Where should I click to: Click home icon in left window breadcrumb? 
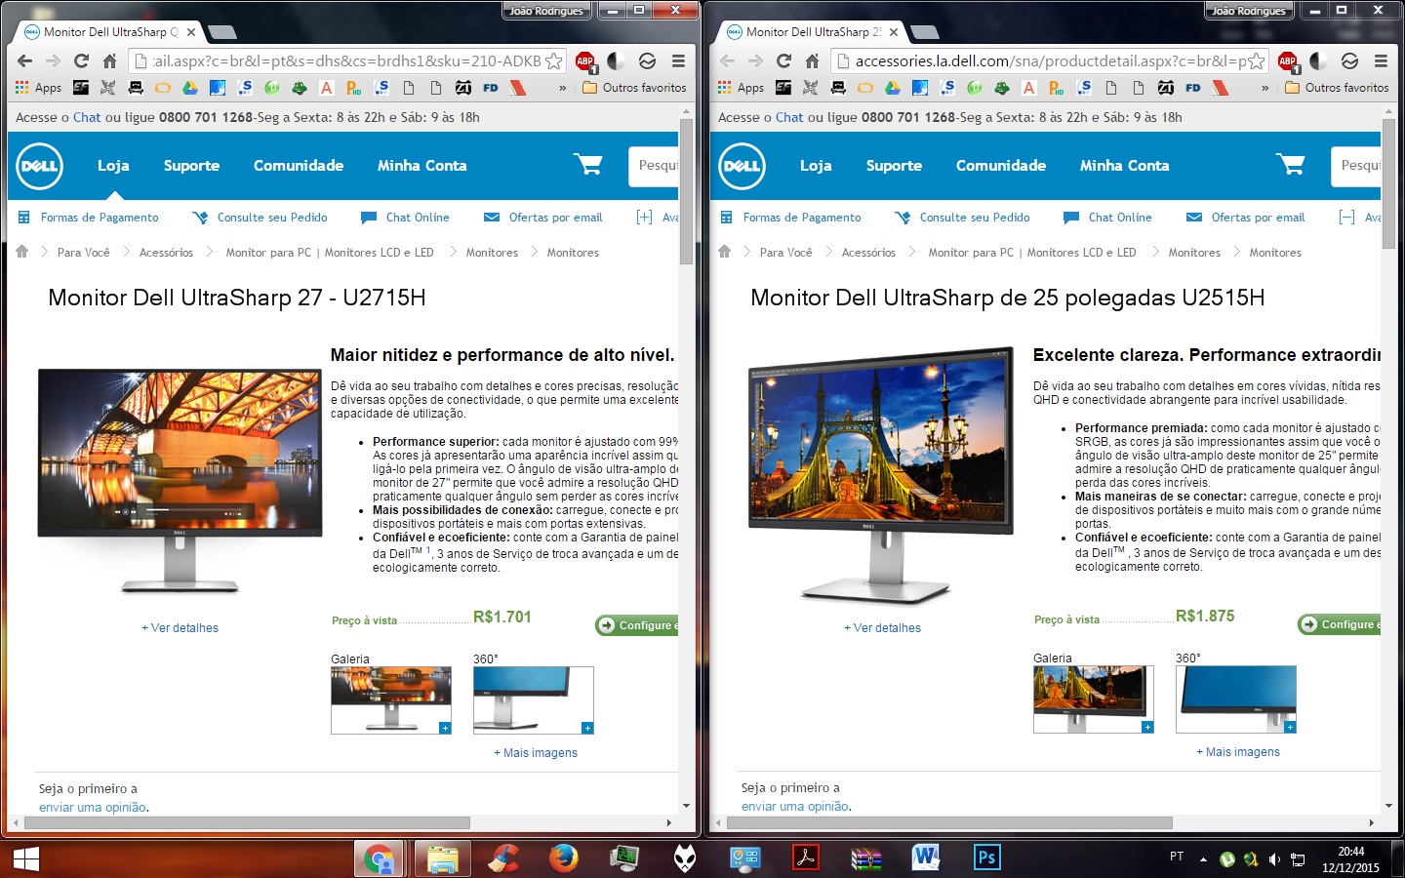pos(22,252)
